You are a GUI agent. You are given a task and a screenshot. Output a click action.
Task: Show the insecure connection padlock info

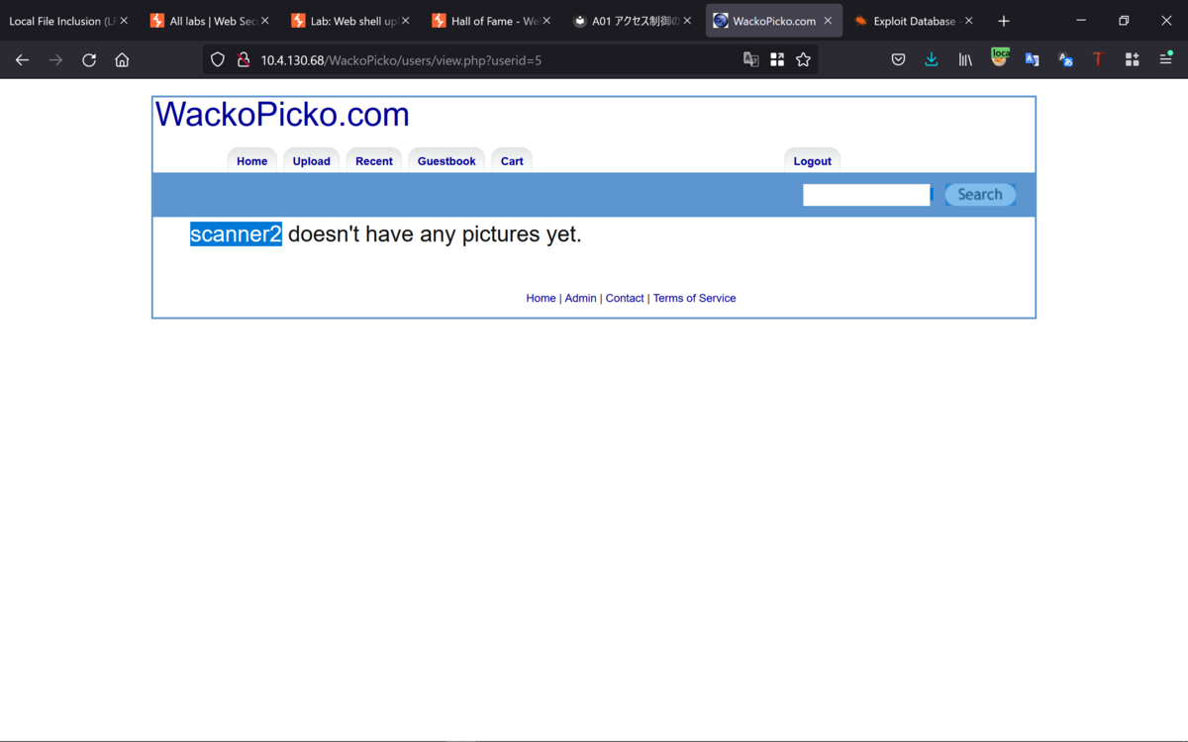pyautogui.click(x=243, y=60)
